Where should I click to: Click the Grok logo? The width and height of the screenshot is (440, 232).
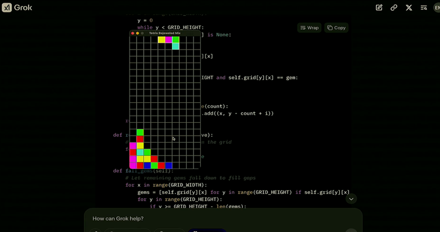17,8
